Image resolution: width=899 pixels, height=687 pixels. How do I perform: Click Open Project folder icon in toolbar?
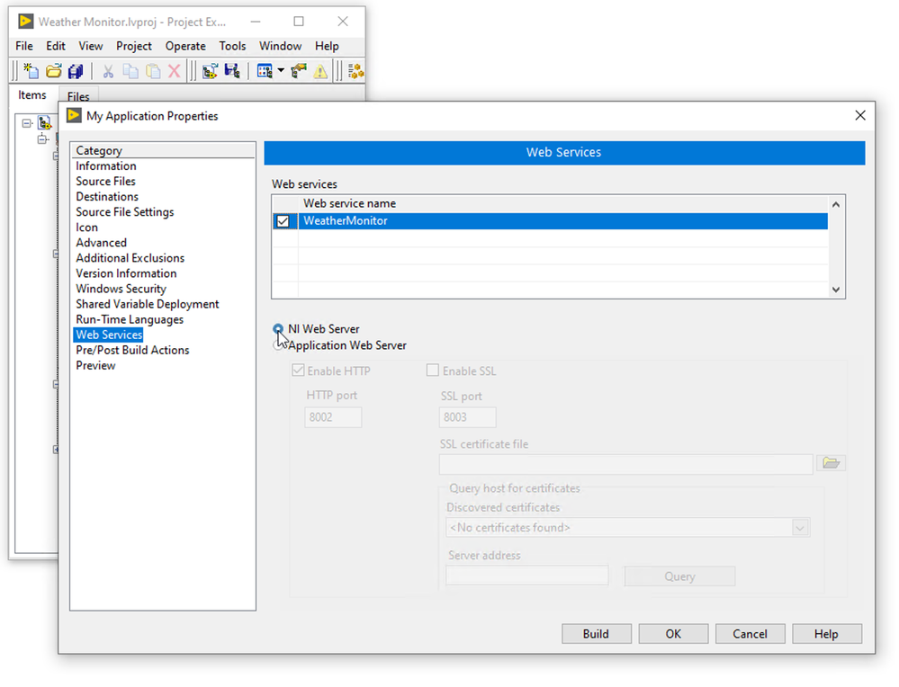pyautogui.click(x=53, y=71)
